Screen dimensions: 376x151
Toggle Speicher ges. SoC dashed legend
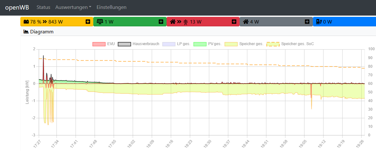[x=290, y=44]
